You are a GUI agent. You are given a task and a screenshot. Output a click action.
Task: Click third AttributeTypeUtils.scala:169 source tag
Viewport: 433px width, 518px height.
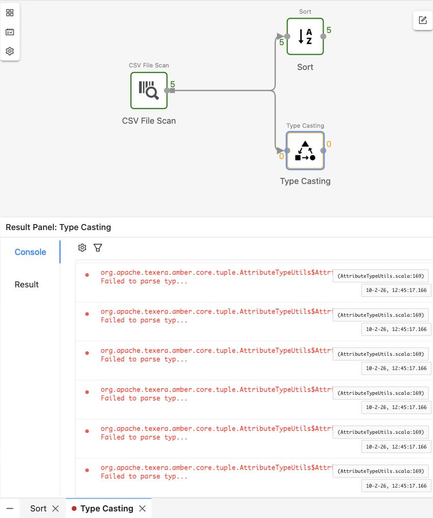[381, 354]
